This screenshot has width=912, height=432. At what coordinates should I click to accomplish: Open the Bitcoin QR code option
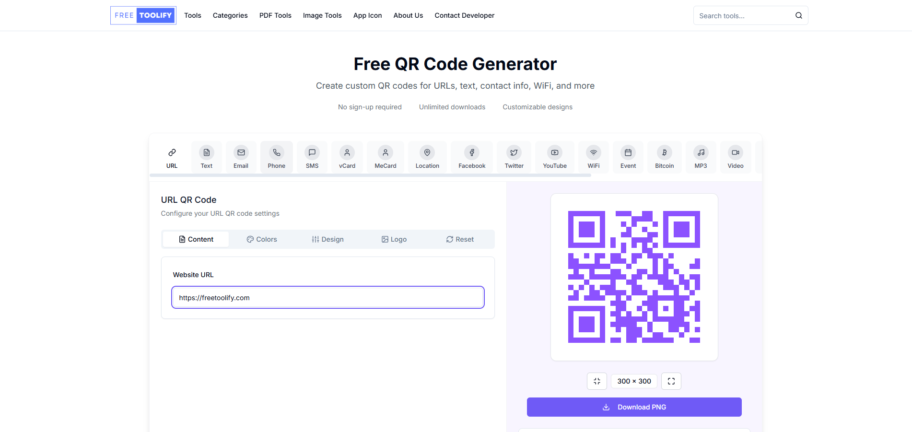[664, 157]
